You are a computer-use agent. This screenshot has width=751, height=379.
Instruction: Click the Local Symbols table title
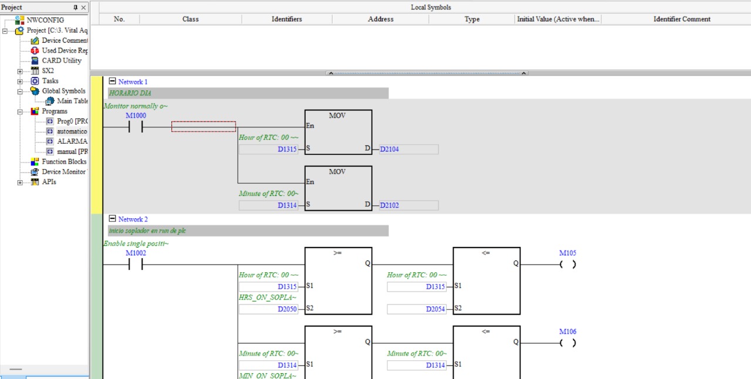[431, 8]
